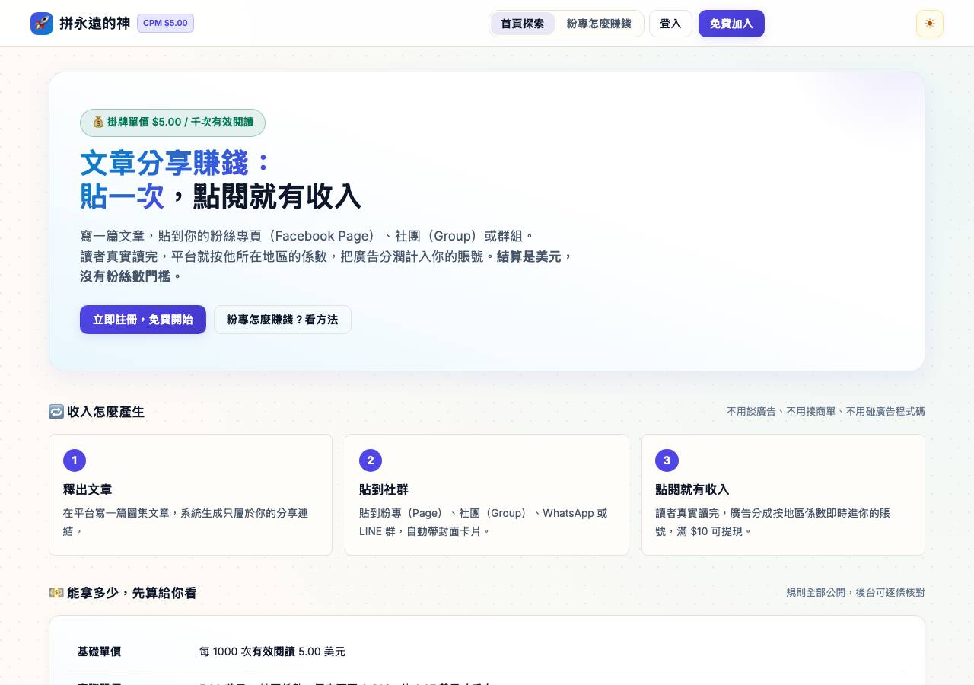Click the step 2 circle badge
The width and height of the screenshot is (974, 685).
(371, 460)
